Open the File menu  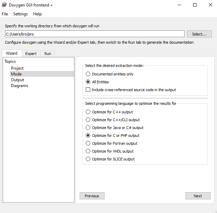[5, 14]
